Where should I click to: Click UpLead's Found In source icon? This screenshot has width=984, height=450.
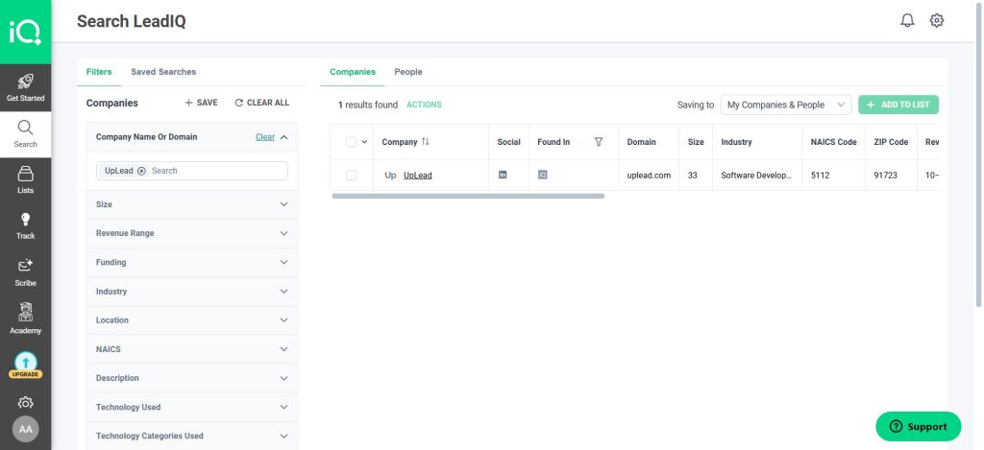(x=543, y=175)
